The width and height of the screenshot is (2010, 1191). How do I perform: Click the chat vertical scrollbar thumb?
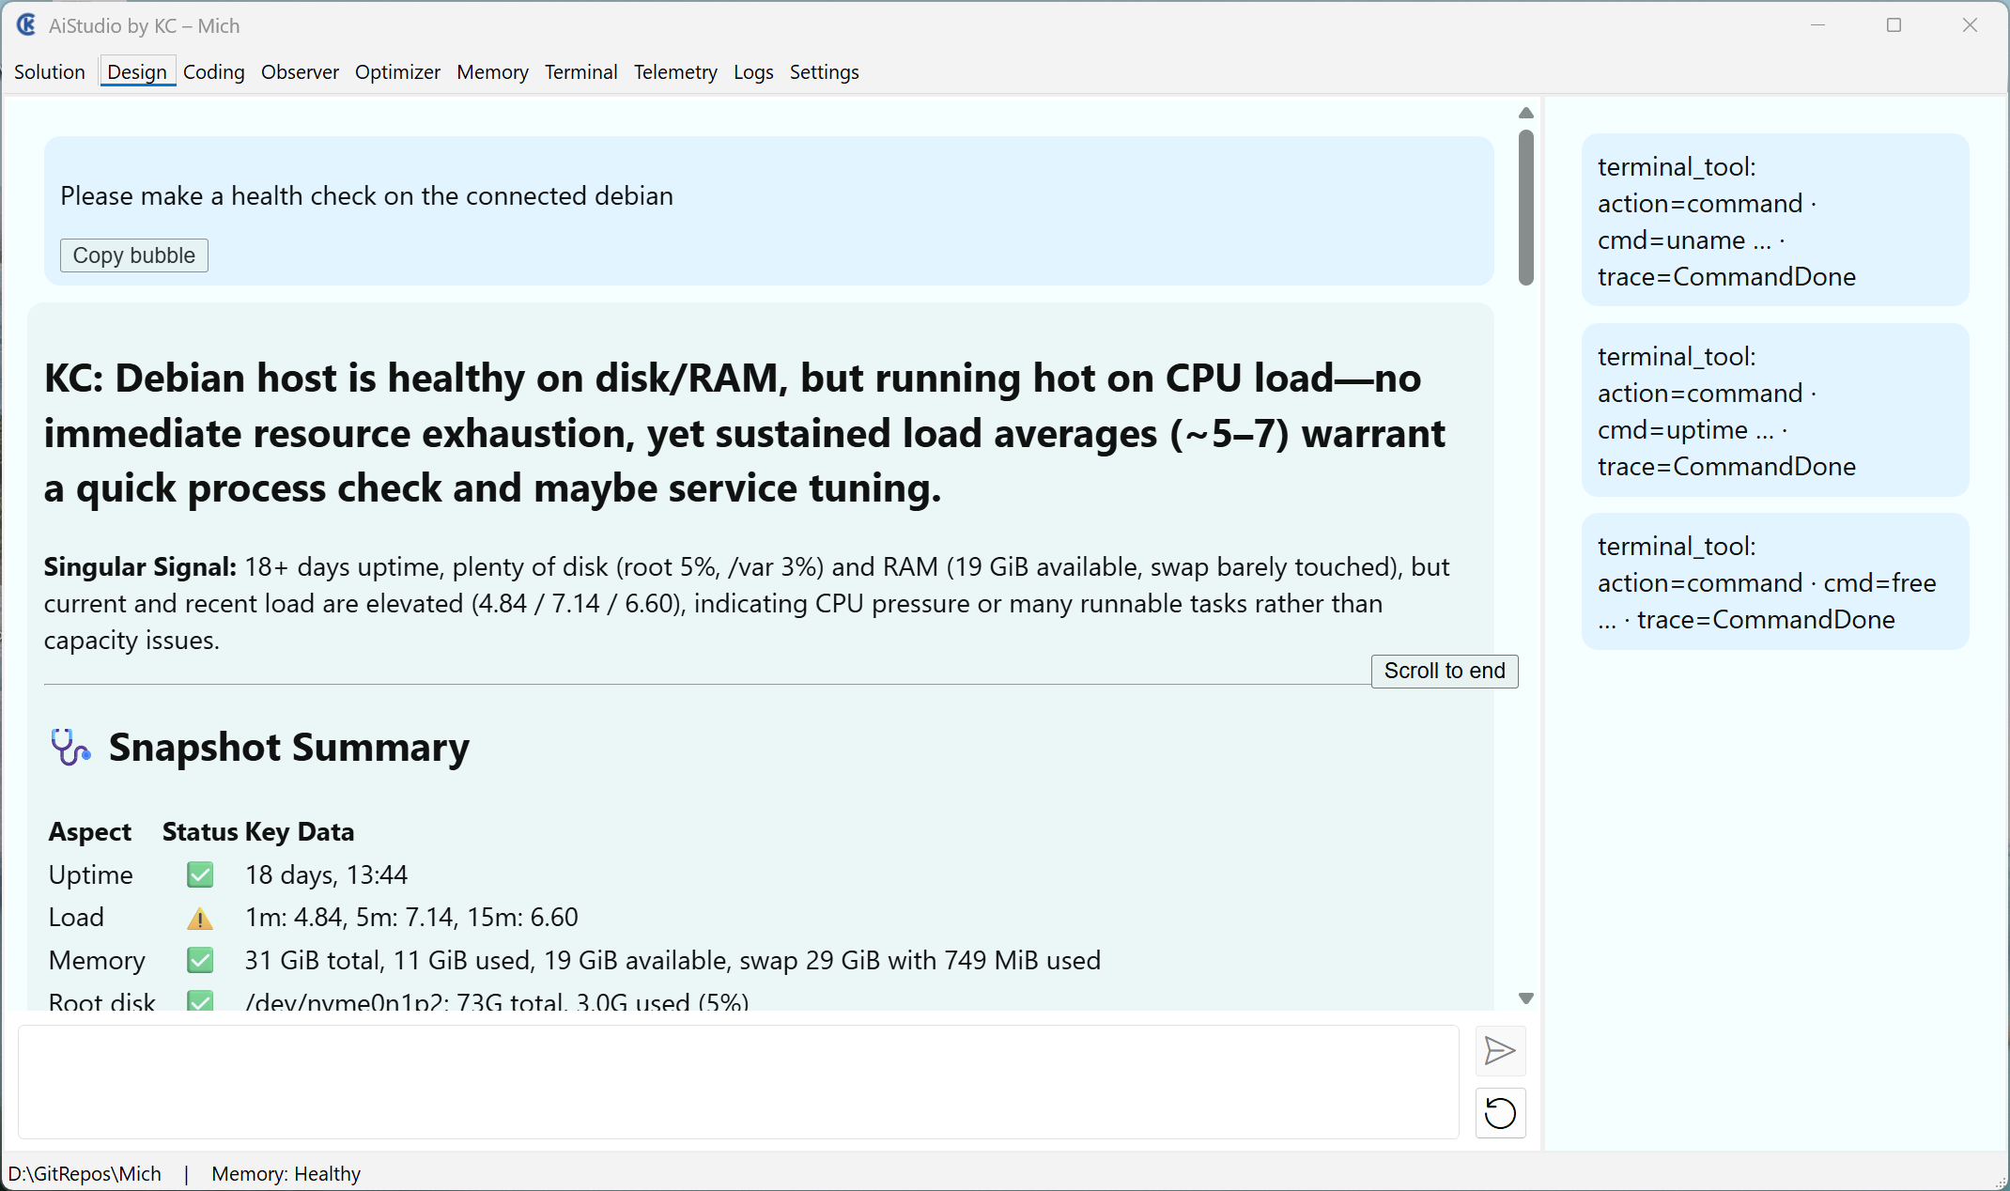[1526, 207]
